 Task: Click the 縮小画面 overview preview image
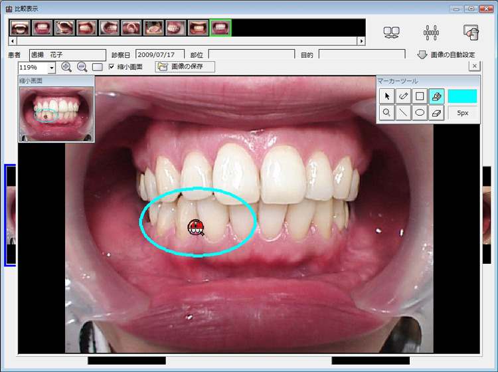(x=56, y=114)
